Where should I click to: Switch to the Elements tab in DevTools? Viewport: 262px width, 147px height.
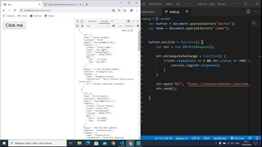pos(92,21)
